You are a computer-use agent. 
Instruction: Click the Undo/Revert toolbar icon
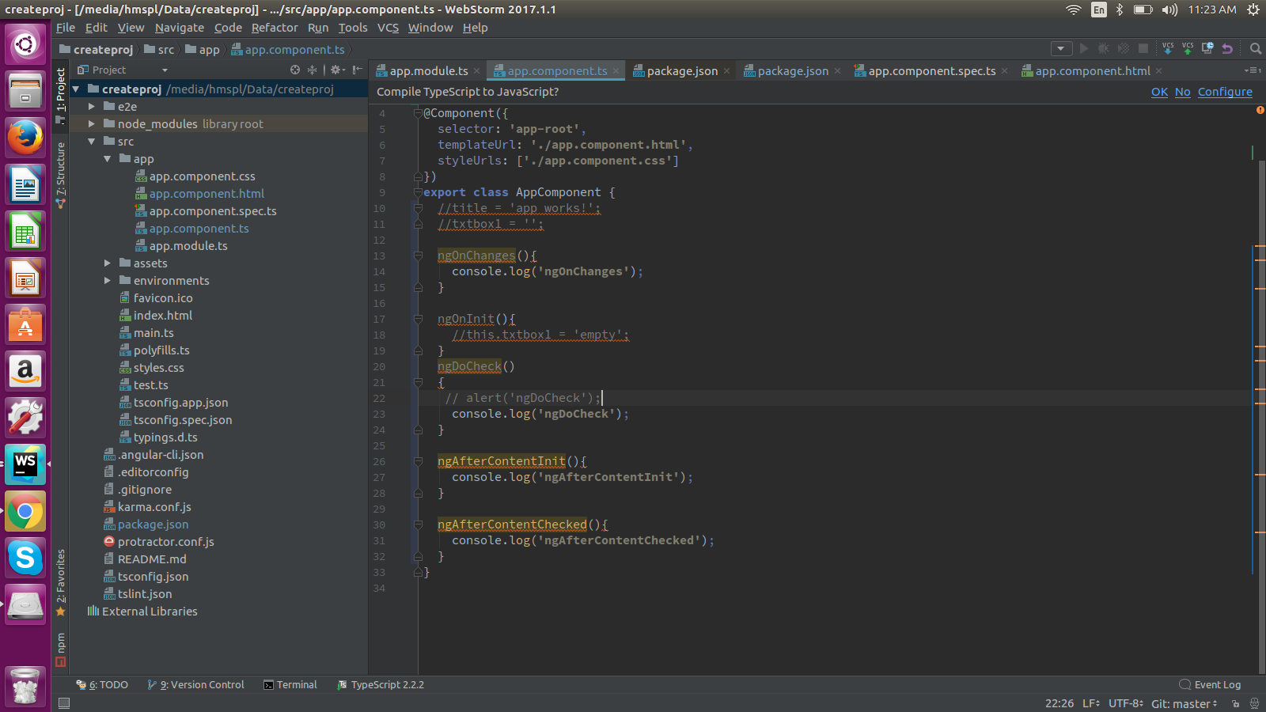1227,49
